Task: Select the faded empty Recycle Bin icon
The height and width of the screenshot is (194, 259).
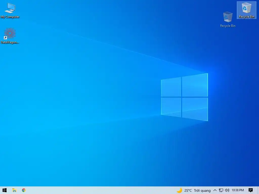Action: [x=228, y=19]
